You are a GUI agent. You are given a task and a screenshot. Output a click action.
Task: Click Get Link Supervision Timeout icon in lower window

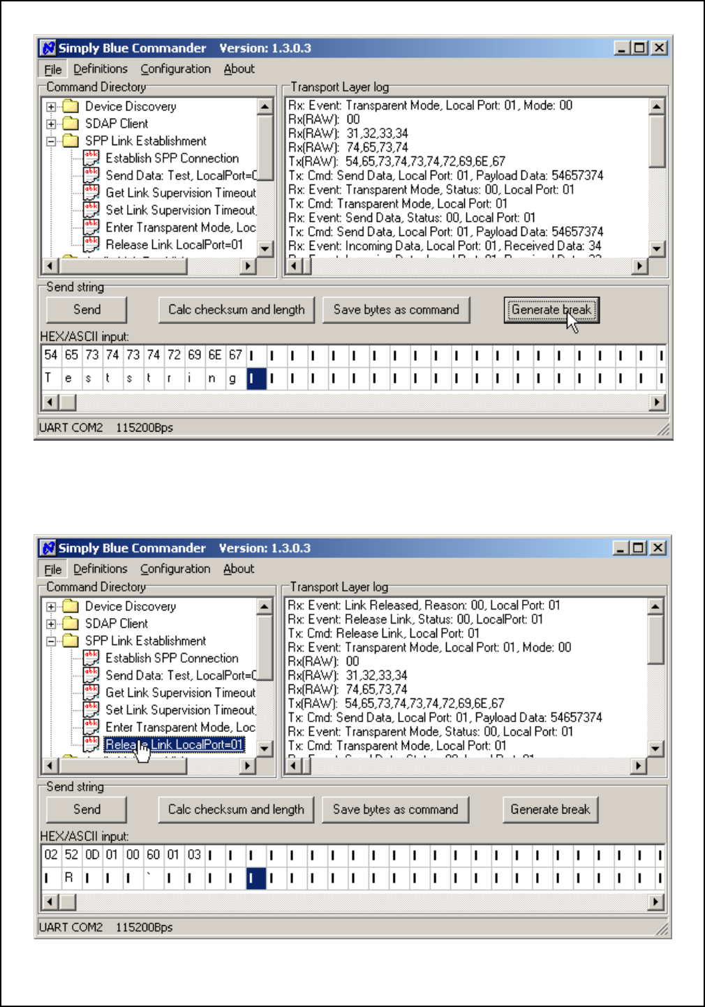click(x=91, y=693)
